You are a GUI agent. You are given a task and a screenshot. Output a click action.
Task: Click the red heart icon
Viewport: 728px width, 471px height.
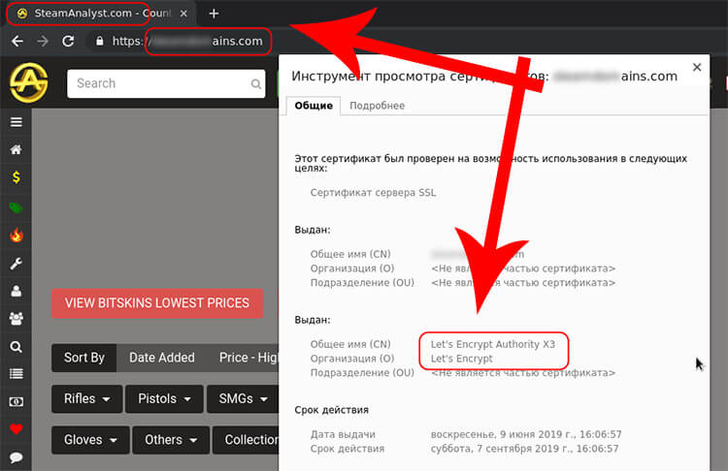point(16,428)
